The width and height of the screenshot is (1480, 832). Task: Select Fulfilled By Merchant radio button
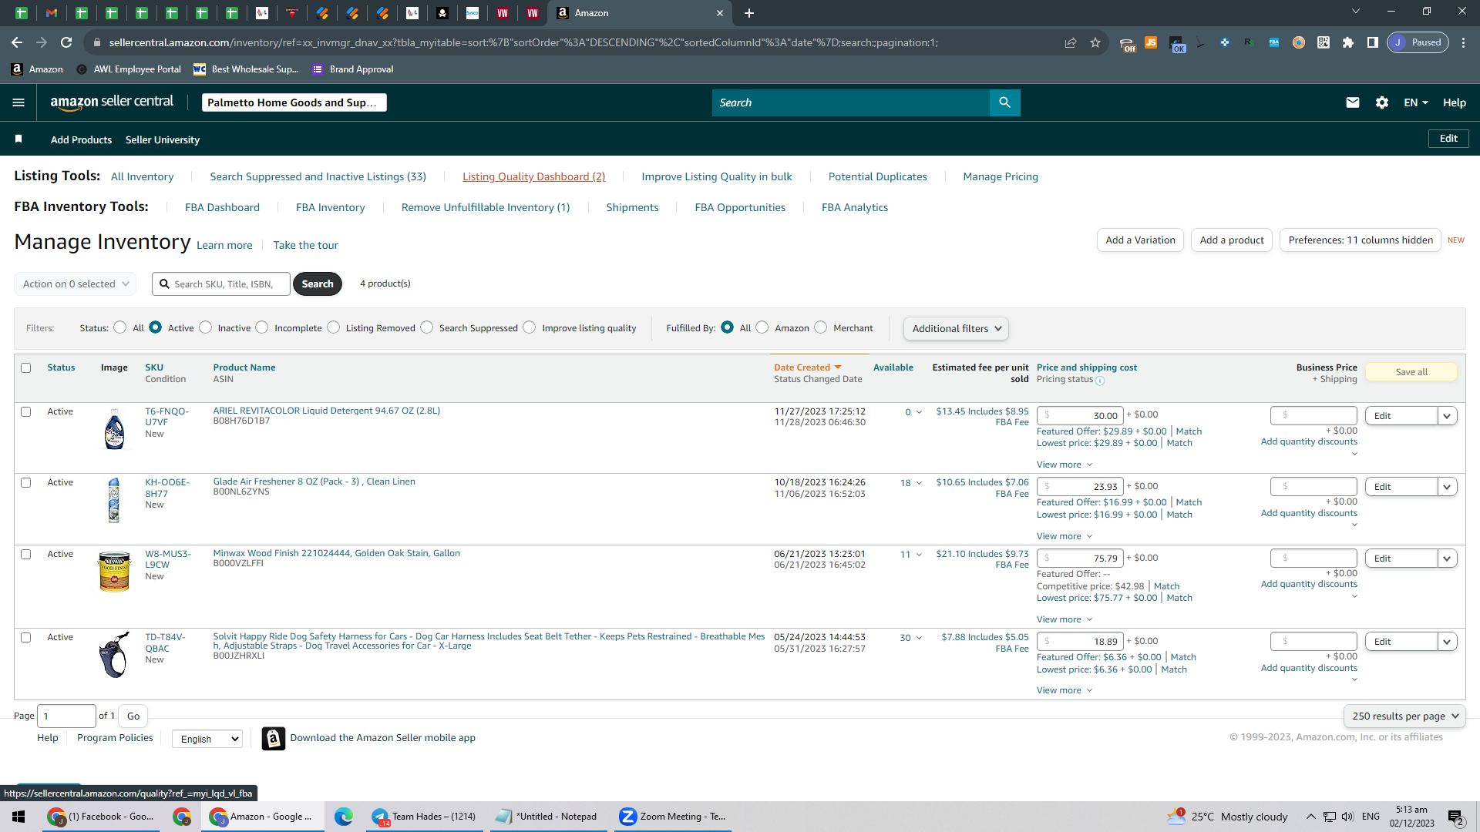pos(821,327)
